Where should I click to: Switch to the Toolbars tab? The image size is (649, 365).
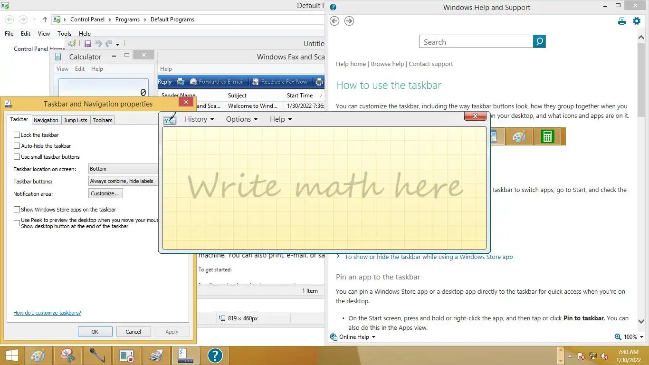click(103, 120)
